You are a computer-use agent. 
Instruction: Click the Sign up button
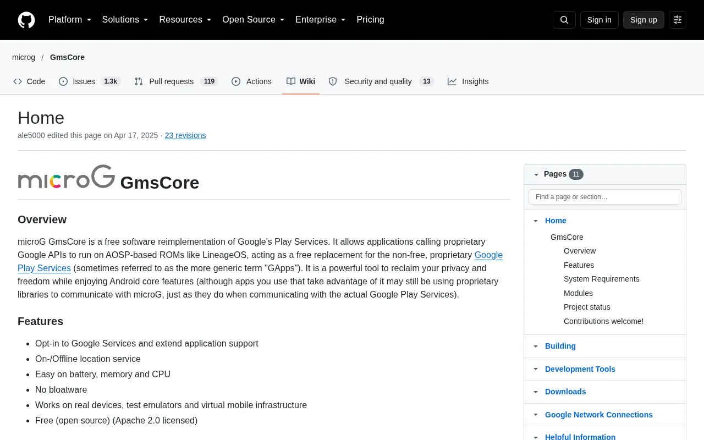pyautogui.click(x=643, y=20)
